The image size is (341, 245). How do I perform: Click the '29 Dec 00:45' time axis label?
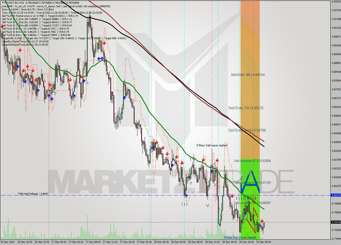[x=263, y=242]
